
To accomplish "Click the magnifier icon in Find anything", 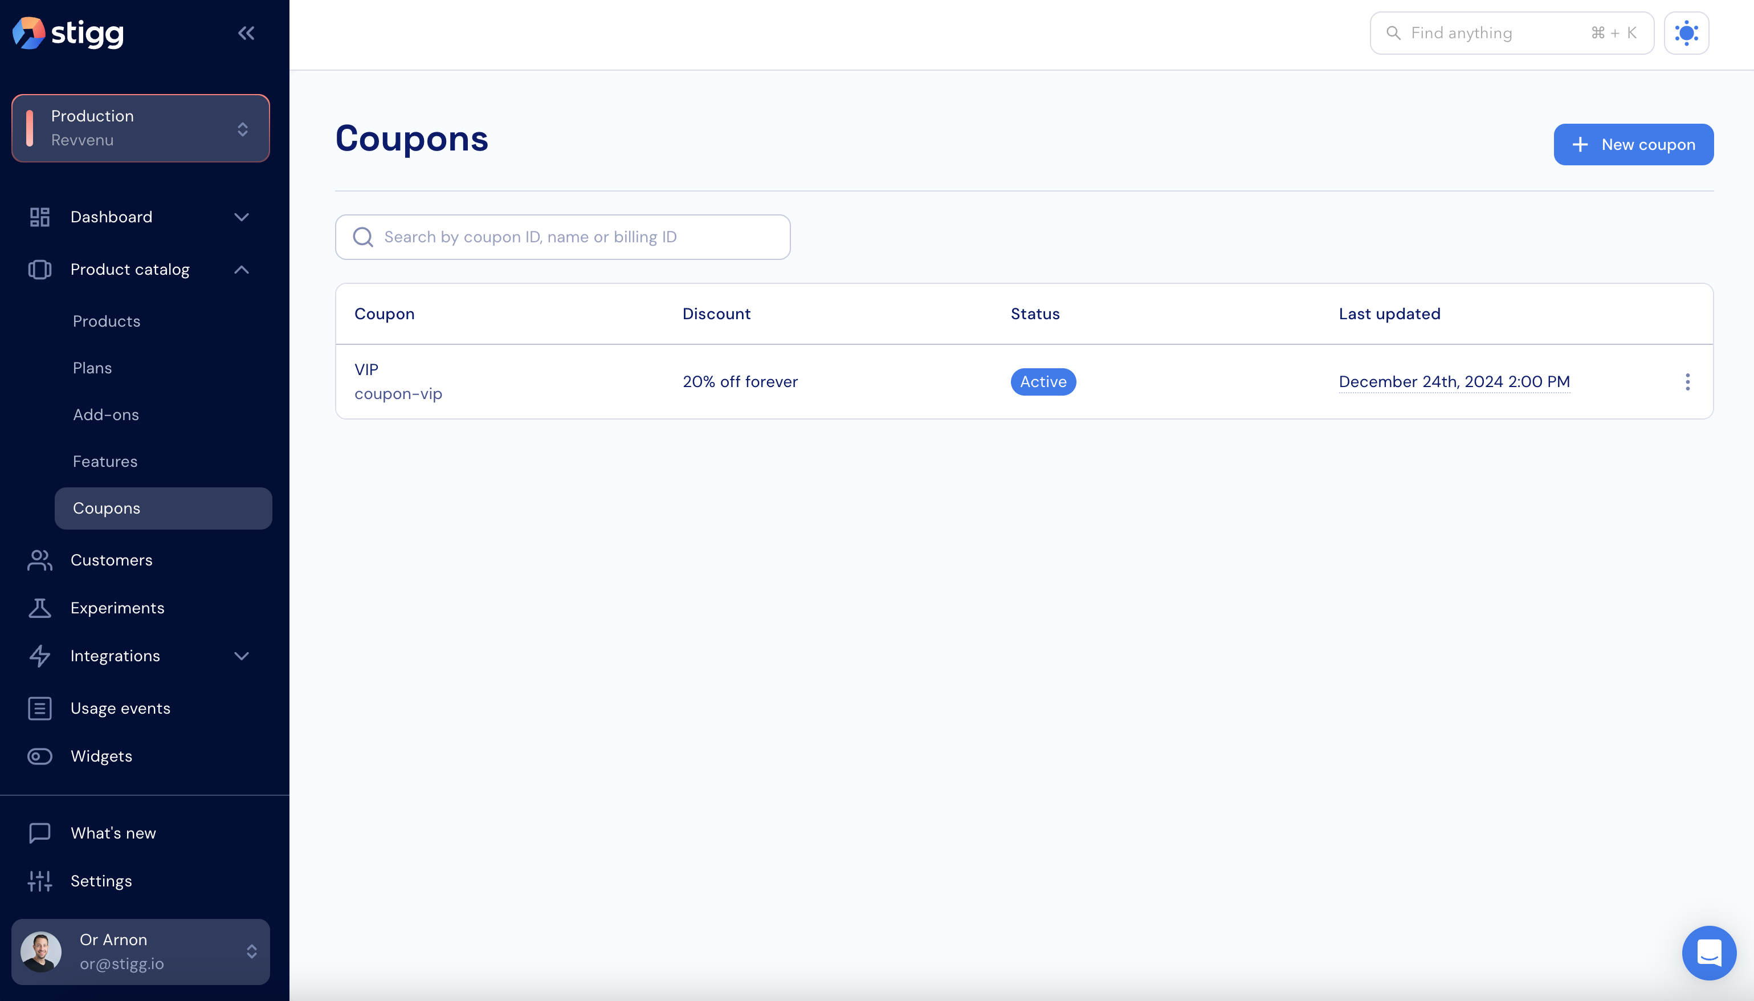I will pos(1393,33).
